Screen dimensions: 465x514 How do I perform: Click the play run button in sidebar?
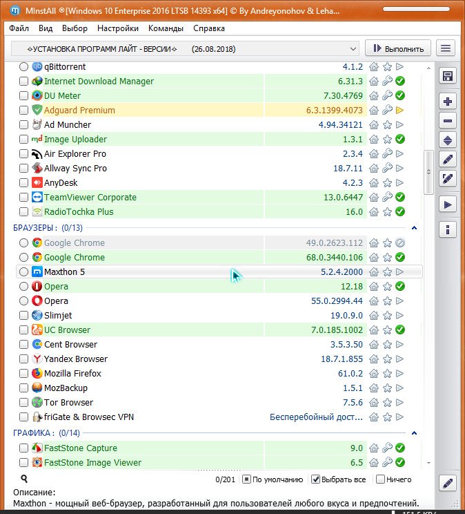447,204
